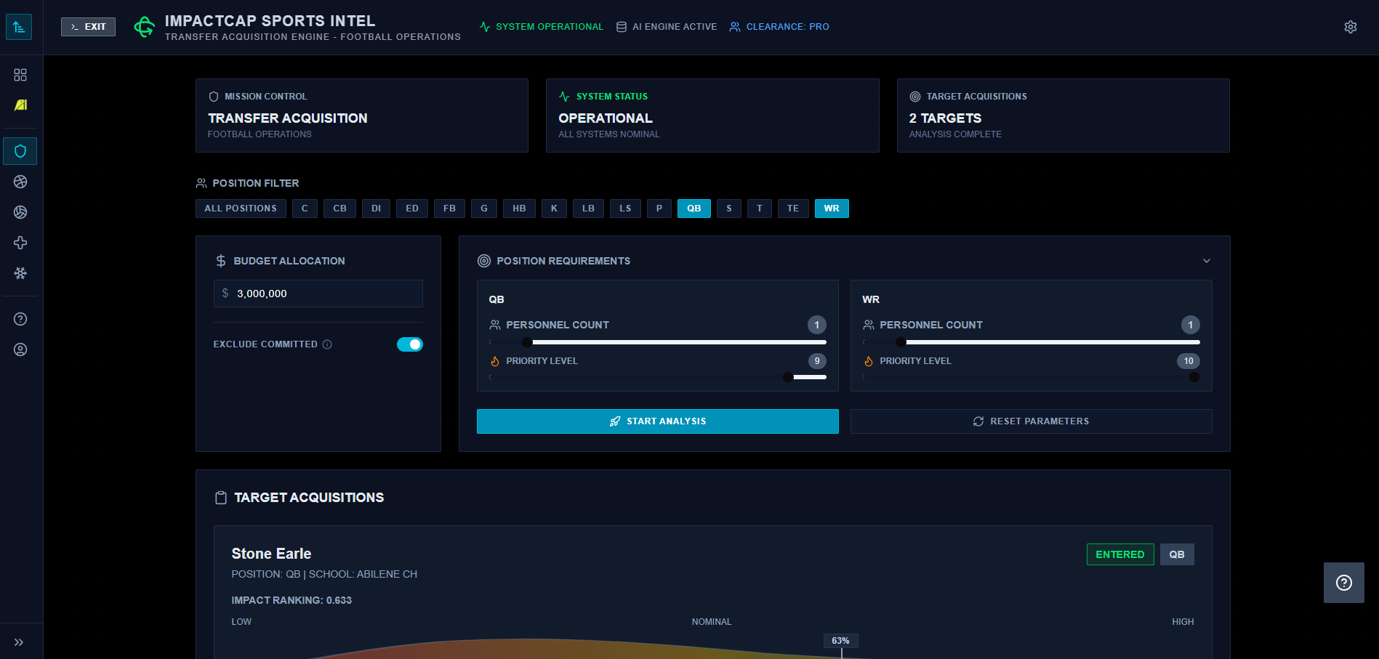Click the Mission Control shield icon
Screen dimensions: 1379x659
click(214, 97)
